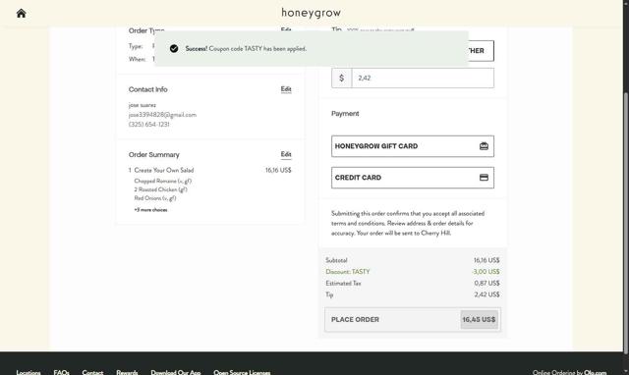This screenshot has height=375, width=629.
Task: Click the 'Roasted Chicken (gf)' line
Action: 160,189
